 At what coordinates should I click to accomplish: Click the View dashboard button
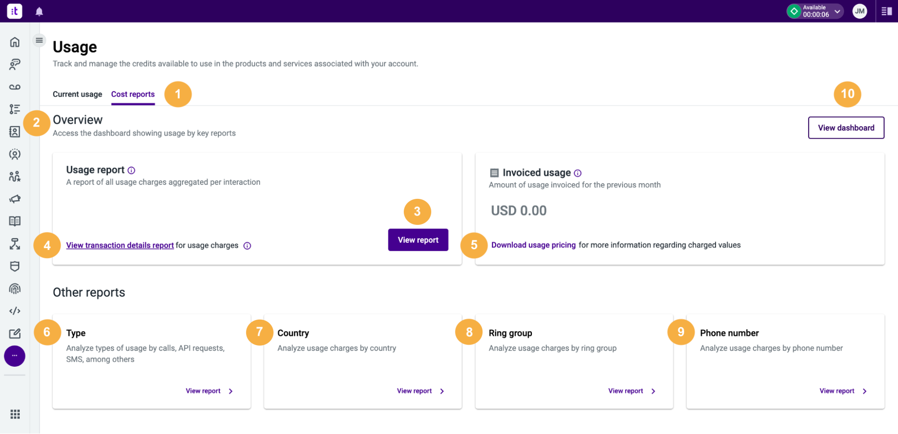[x=845, y=127]
